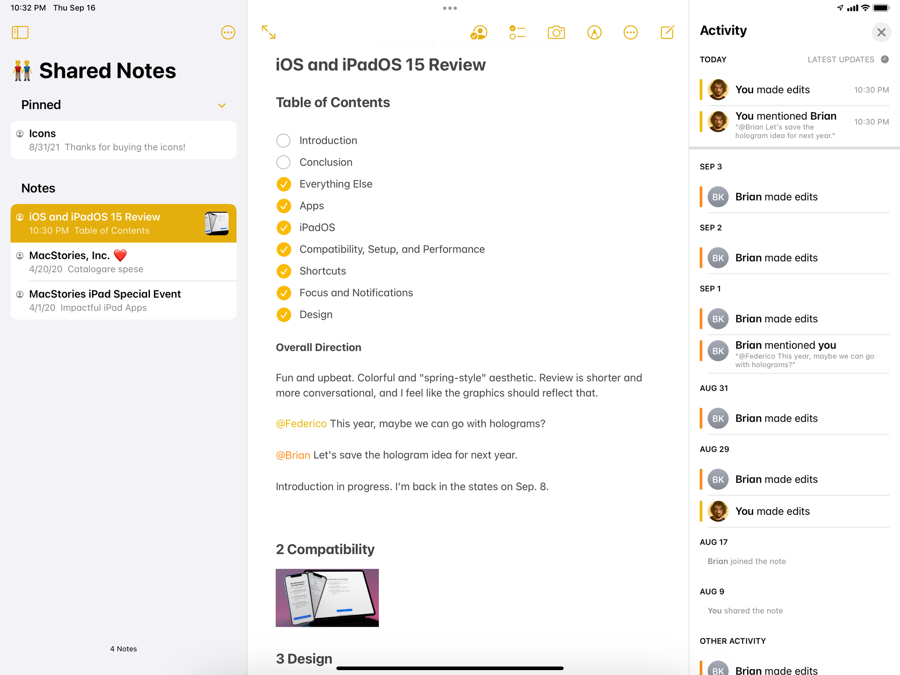This screenshot has width=900, height=675.
Task: Select Aug 29 'You made edits' entry
Action: point(795,511)
